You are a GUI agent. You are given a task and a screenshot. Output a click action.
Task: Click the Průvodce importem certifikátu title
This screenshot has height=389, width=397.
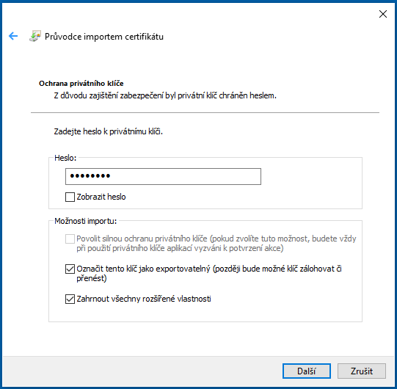[x=104, y=37]
